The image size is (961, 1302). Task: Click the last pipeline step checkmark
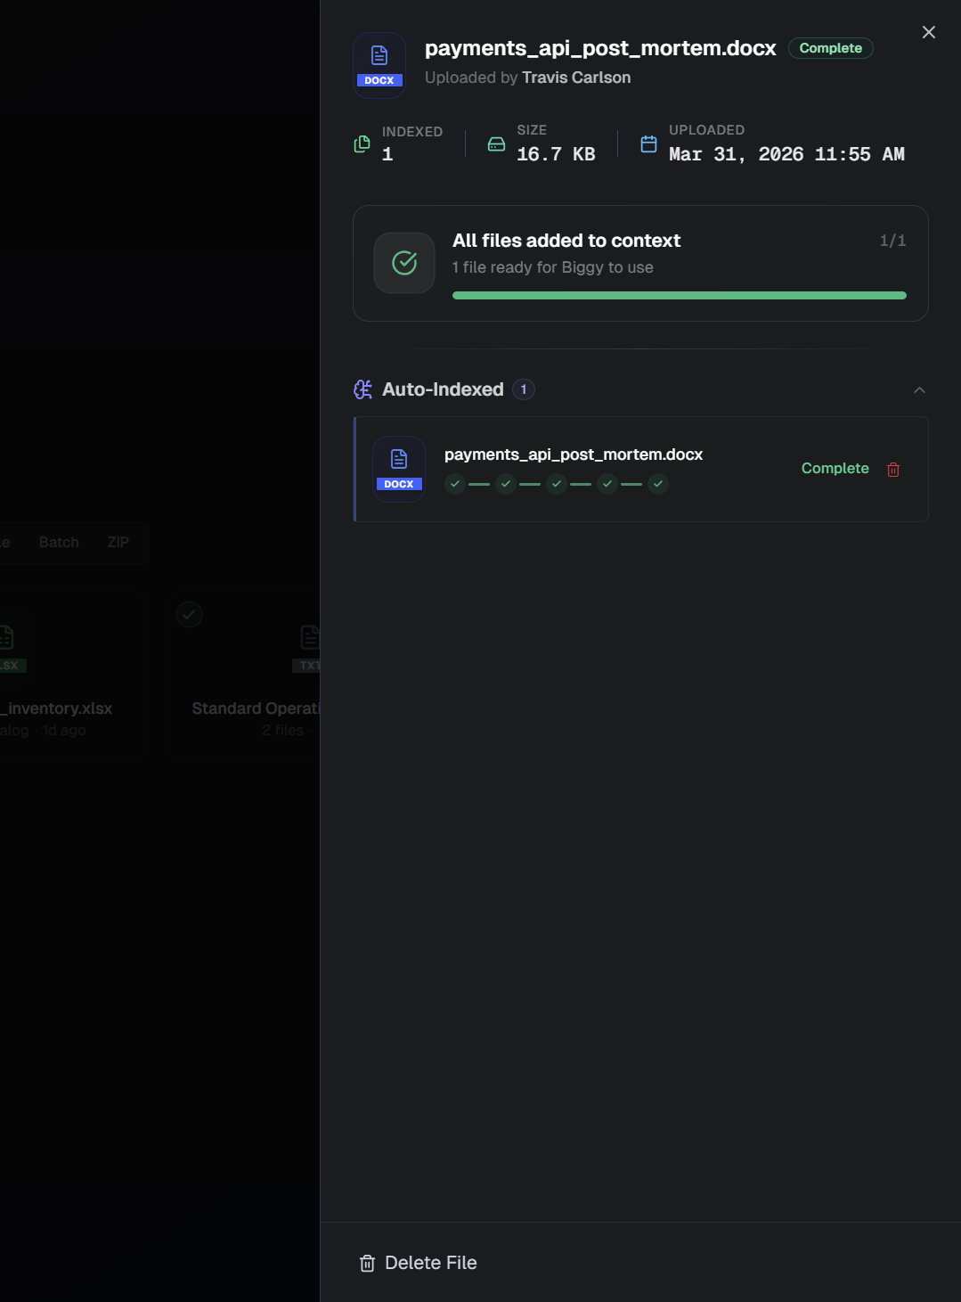(x=658, y=484)
